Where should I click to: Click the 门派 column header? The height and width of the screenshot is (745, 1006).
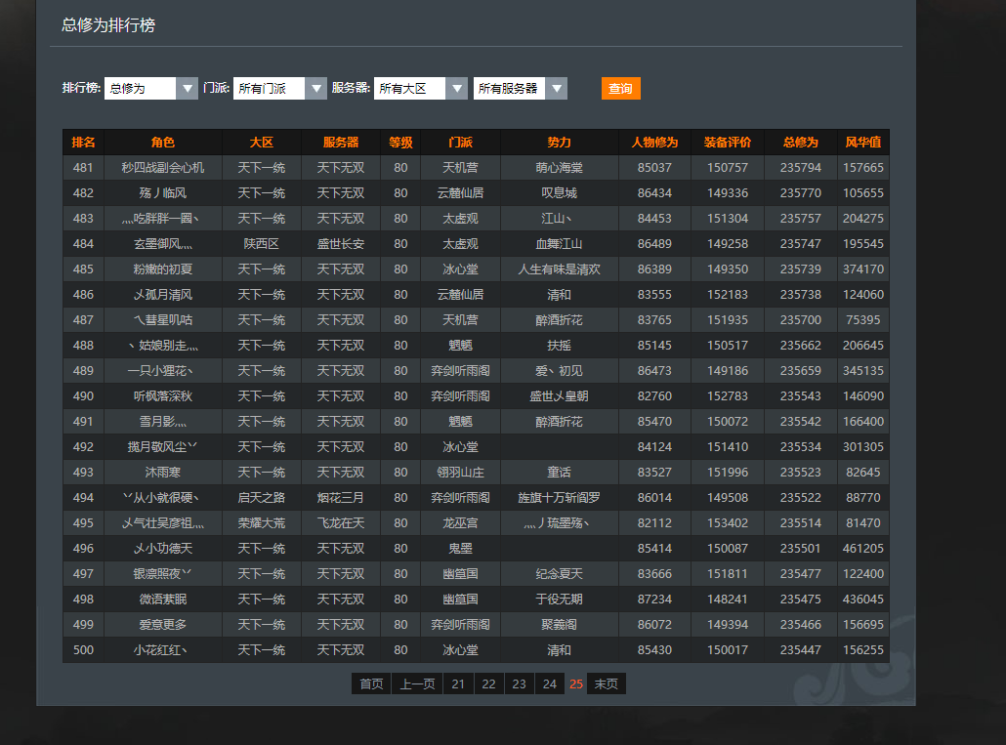[460, 143]
